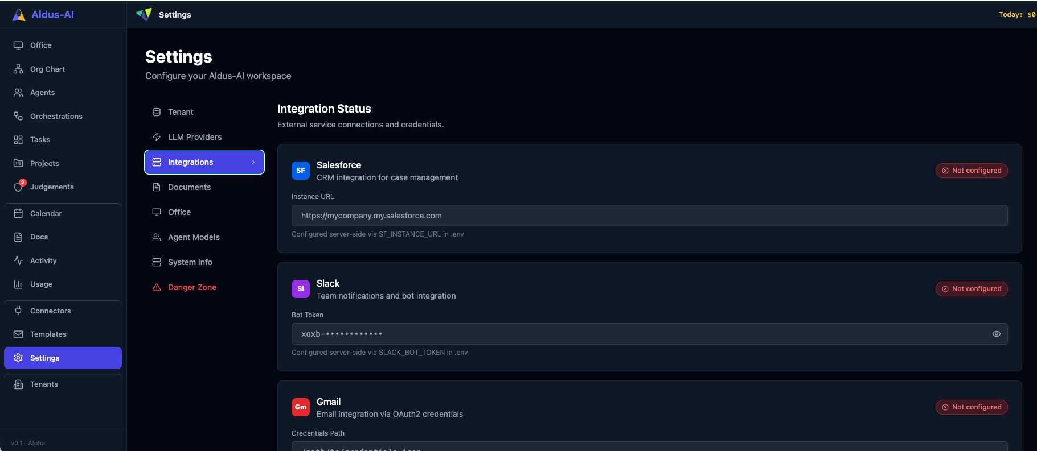Go to the Agents page
The height and width of the screenshot is (451, 1037).
pos(63,92)
